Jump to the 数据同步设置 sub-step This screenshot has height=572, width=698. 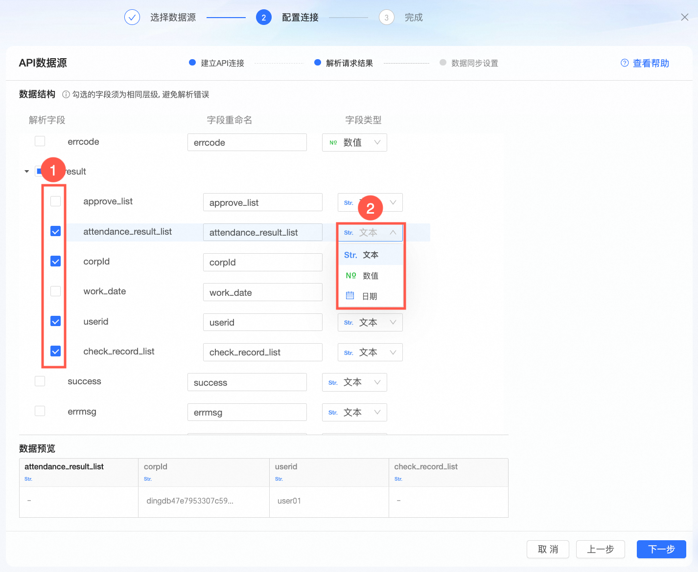[x=469, y=63]
